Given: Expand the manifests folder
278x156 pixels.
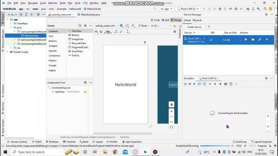Looking at the screenshot, I should [x=11, y=23].
